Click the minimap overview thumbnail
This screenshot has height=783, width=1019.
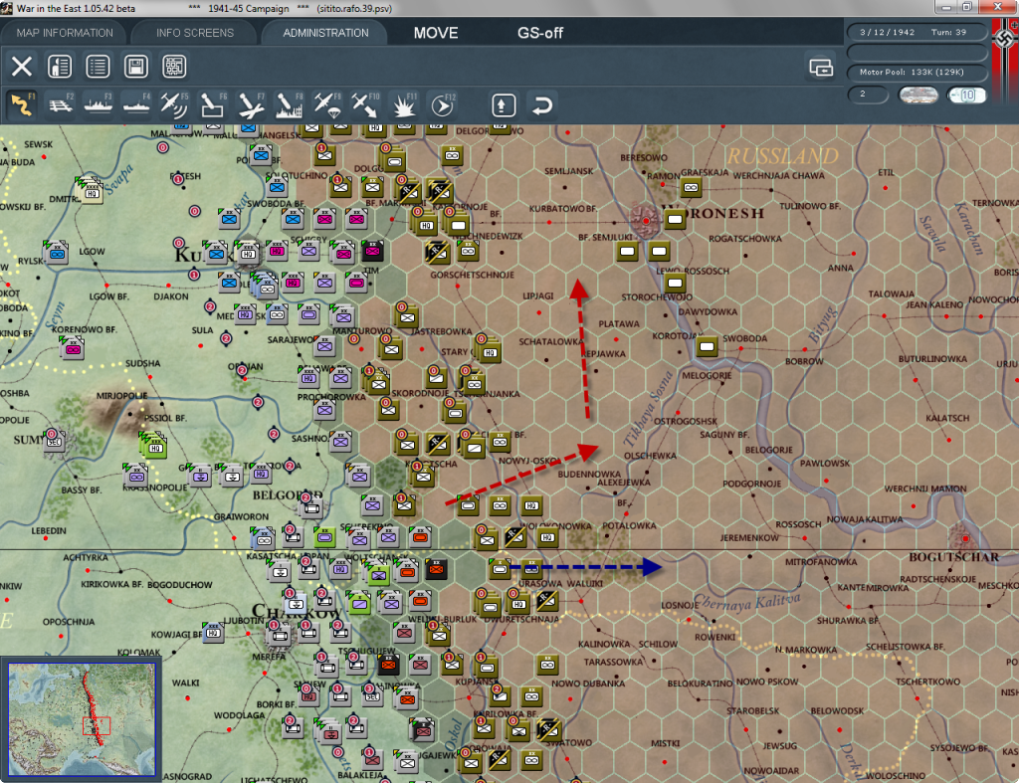tap(82, 719)
